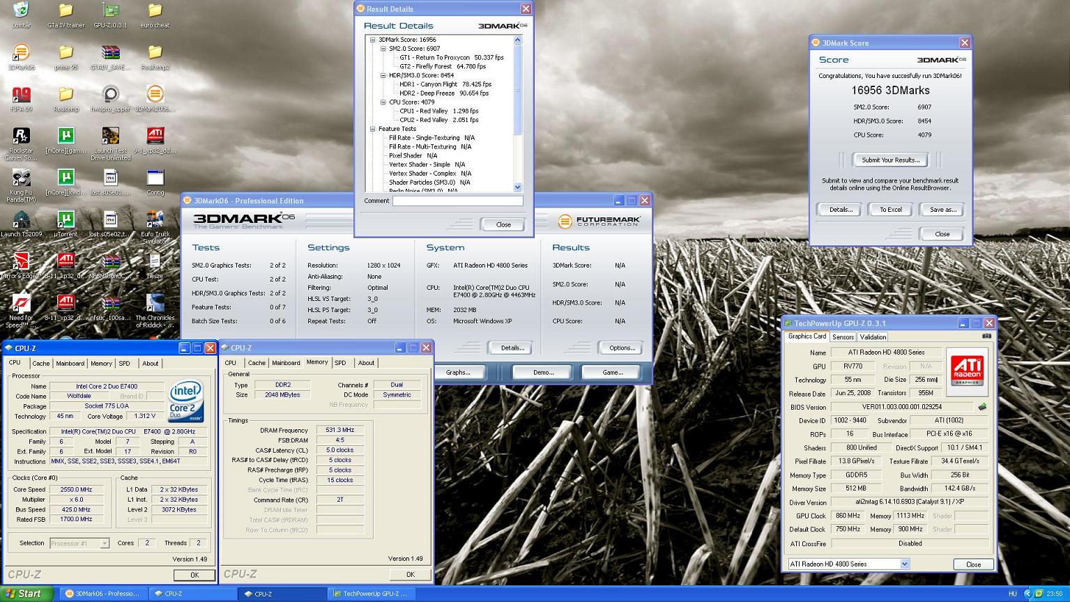This screenshot has height=602, width=1070.
Task: Click the BIOS save chip icon in GPU-Z
Action: coord(982,407)
